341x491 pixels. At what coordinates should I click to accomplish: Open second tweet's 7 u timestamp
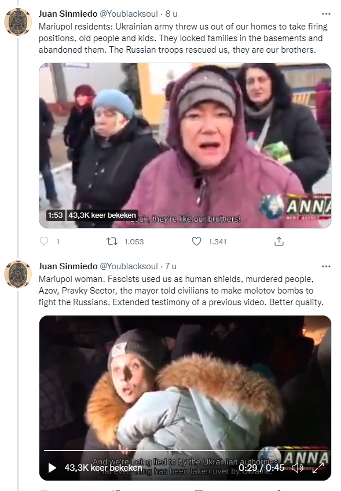click(171, 266)
